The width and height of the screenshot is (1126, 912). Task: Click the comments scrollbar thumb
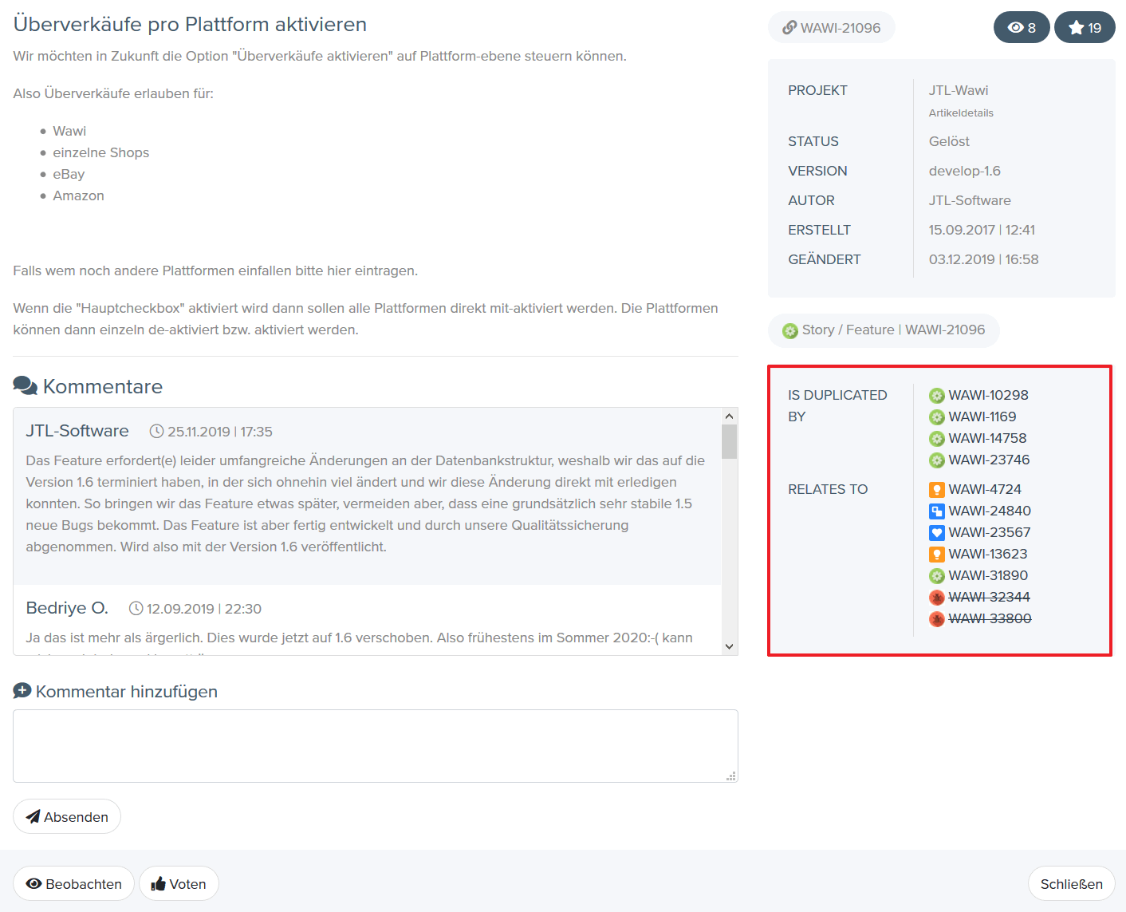pyautogui.click(x=729, y=441)
